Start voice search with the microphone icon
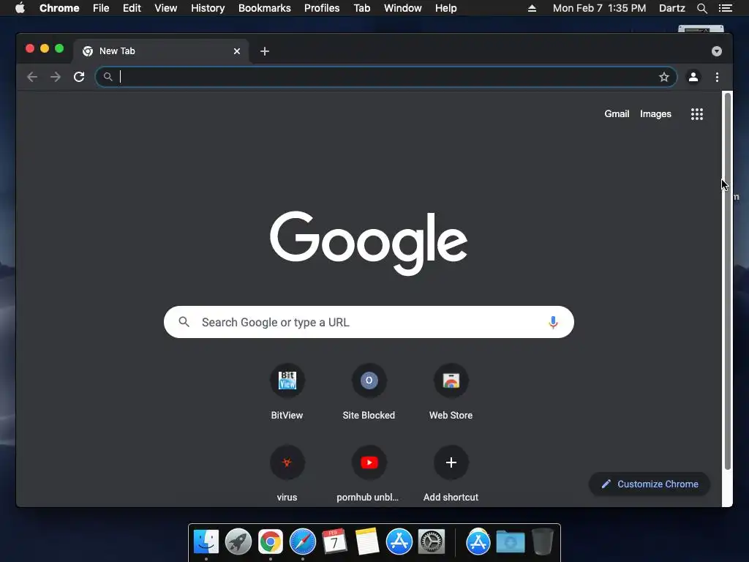 (553, 322)
